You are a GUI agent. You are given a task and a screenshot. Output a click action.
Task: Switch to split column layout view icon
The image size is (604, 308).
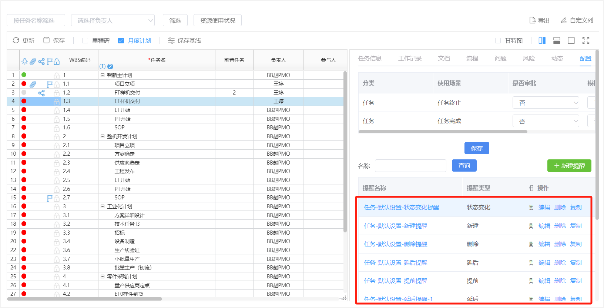click(542, 40)
